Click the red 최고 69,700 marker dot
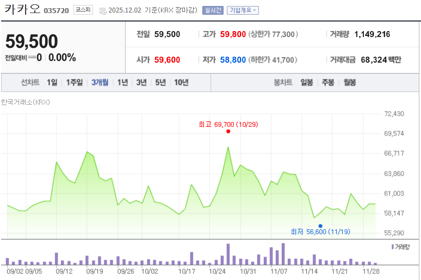 click(228, 131)
